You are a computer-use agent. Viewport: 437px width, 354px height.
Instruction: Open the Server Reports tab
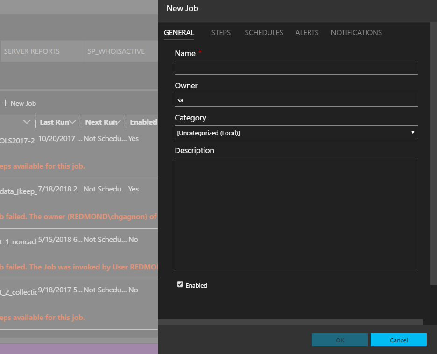[x=32, y=51]
